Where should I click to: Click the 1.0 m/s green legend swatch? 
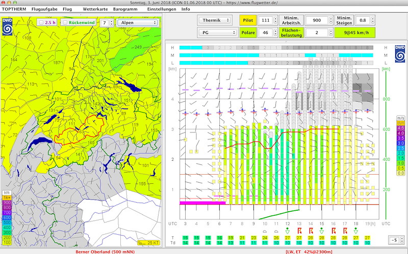[x=401, y=163]
